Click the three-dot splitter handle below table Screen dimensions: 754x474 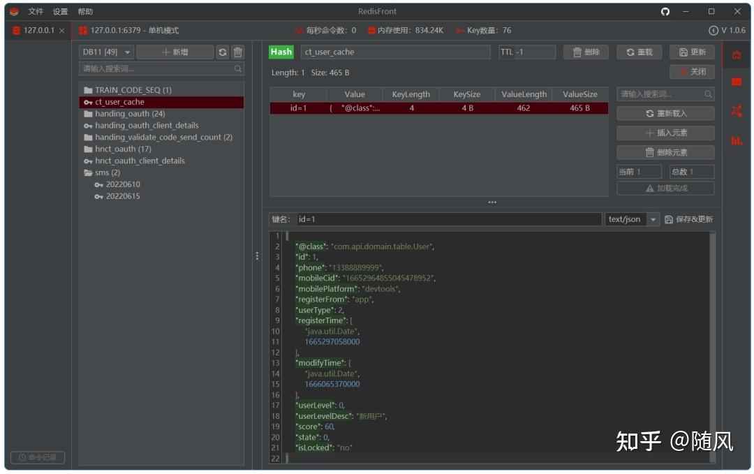pos(492,202)
